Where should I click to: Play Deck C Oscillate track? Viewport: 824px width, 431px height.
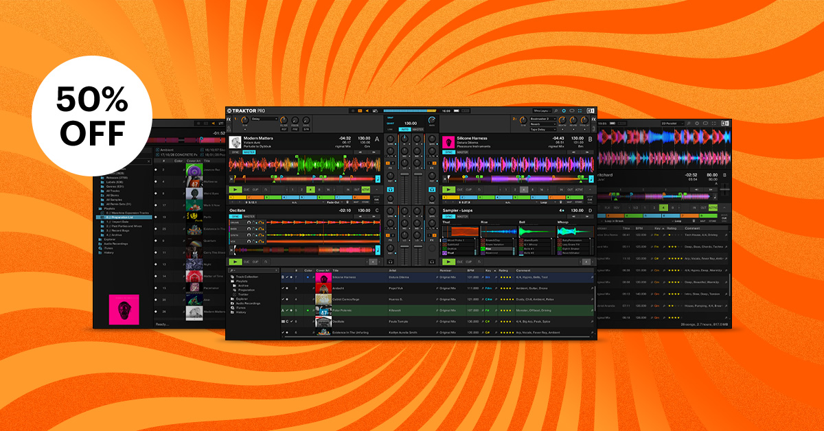click(236, 261)
